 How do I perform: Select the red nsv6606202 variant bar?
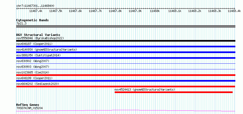(x=126, y=87)
